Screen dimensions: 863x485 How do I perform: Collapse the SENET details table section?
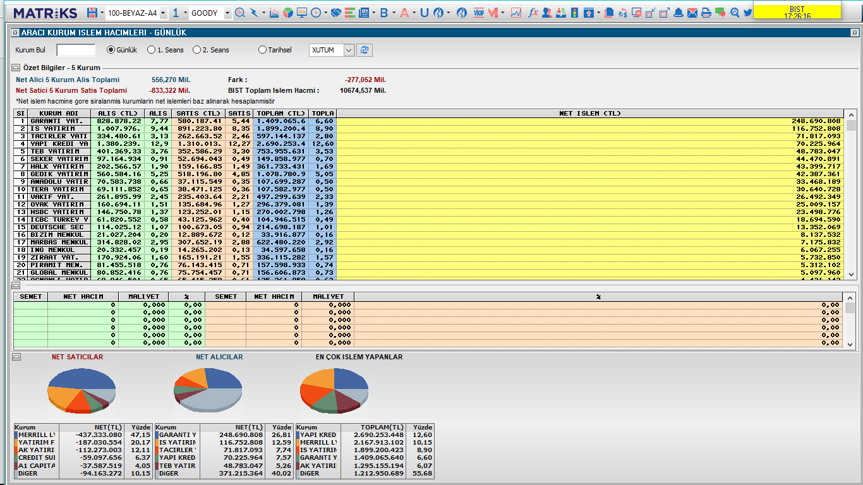click(16, 285)
